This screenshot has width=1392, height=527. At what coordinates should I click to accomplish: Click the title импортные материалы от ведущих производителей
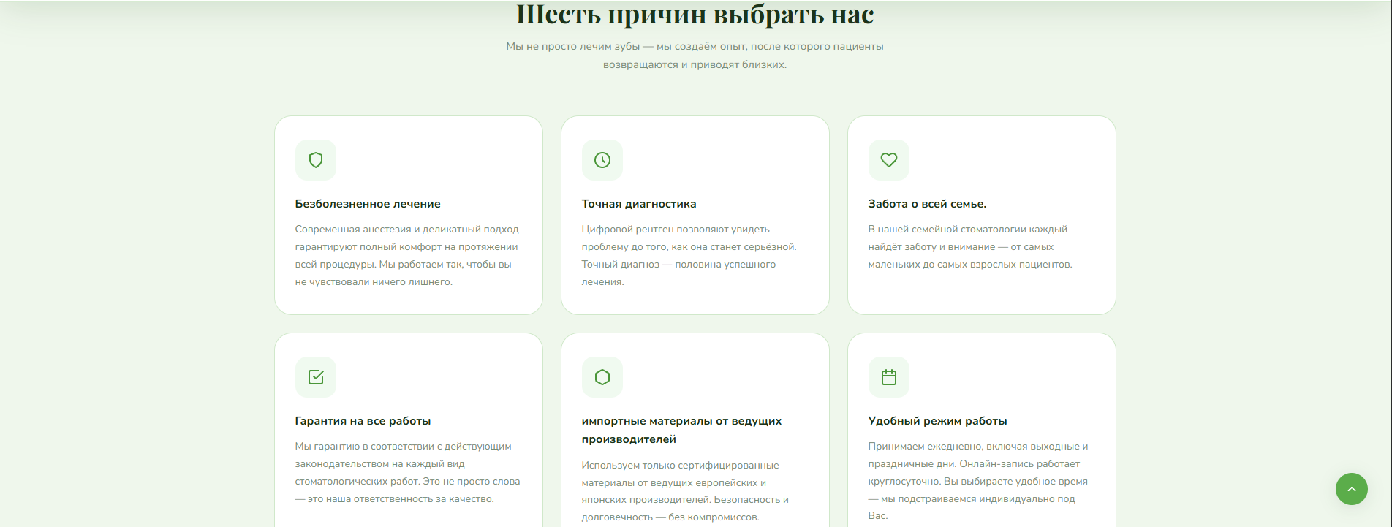681,430
